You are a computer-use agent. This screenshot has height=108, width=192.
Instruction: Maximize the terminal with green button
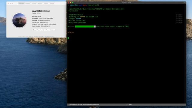(73, 3)
